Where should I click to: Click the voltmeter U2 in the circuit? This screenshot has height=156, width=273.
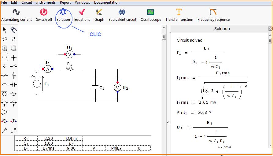click(118, 88)
